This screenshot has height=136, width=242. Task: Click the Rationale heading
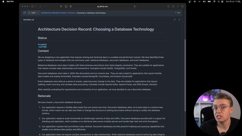click(44, 96)
